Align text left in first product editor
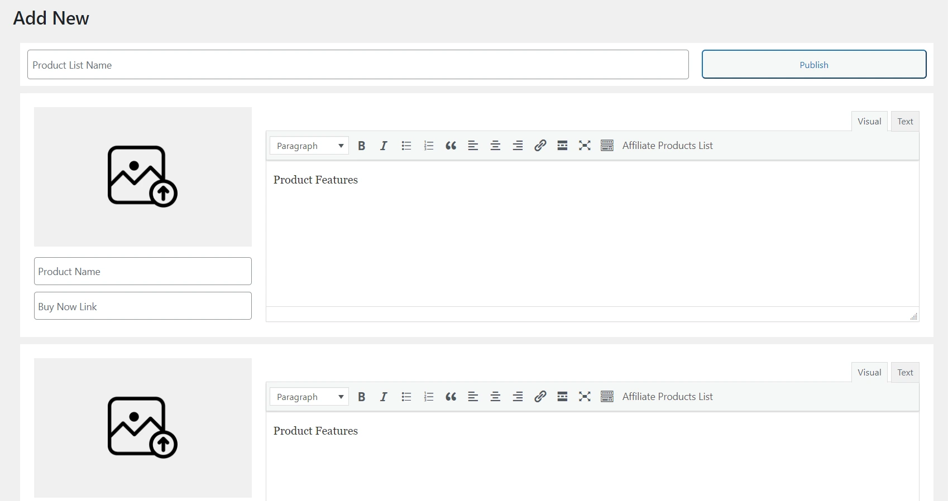Viewport: 948px width, 501px height. pyautogui.click(x=473, y=146)
